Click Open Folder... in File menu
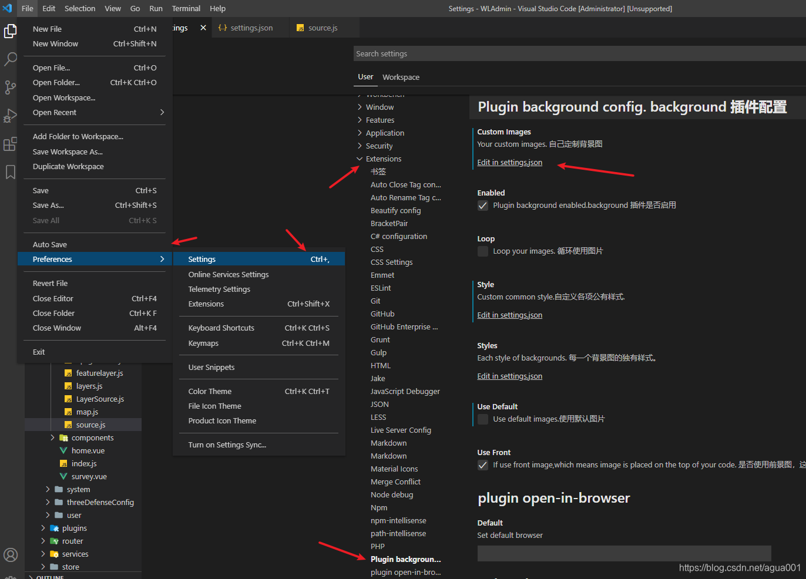Image resolution: width=806 pixels, height=579 pixels. [95, 82]
